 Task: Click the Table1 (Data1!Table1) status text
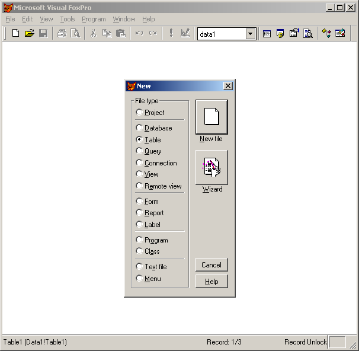35,342
